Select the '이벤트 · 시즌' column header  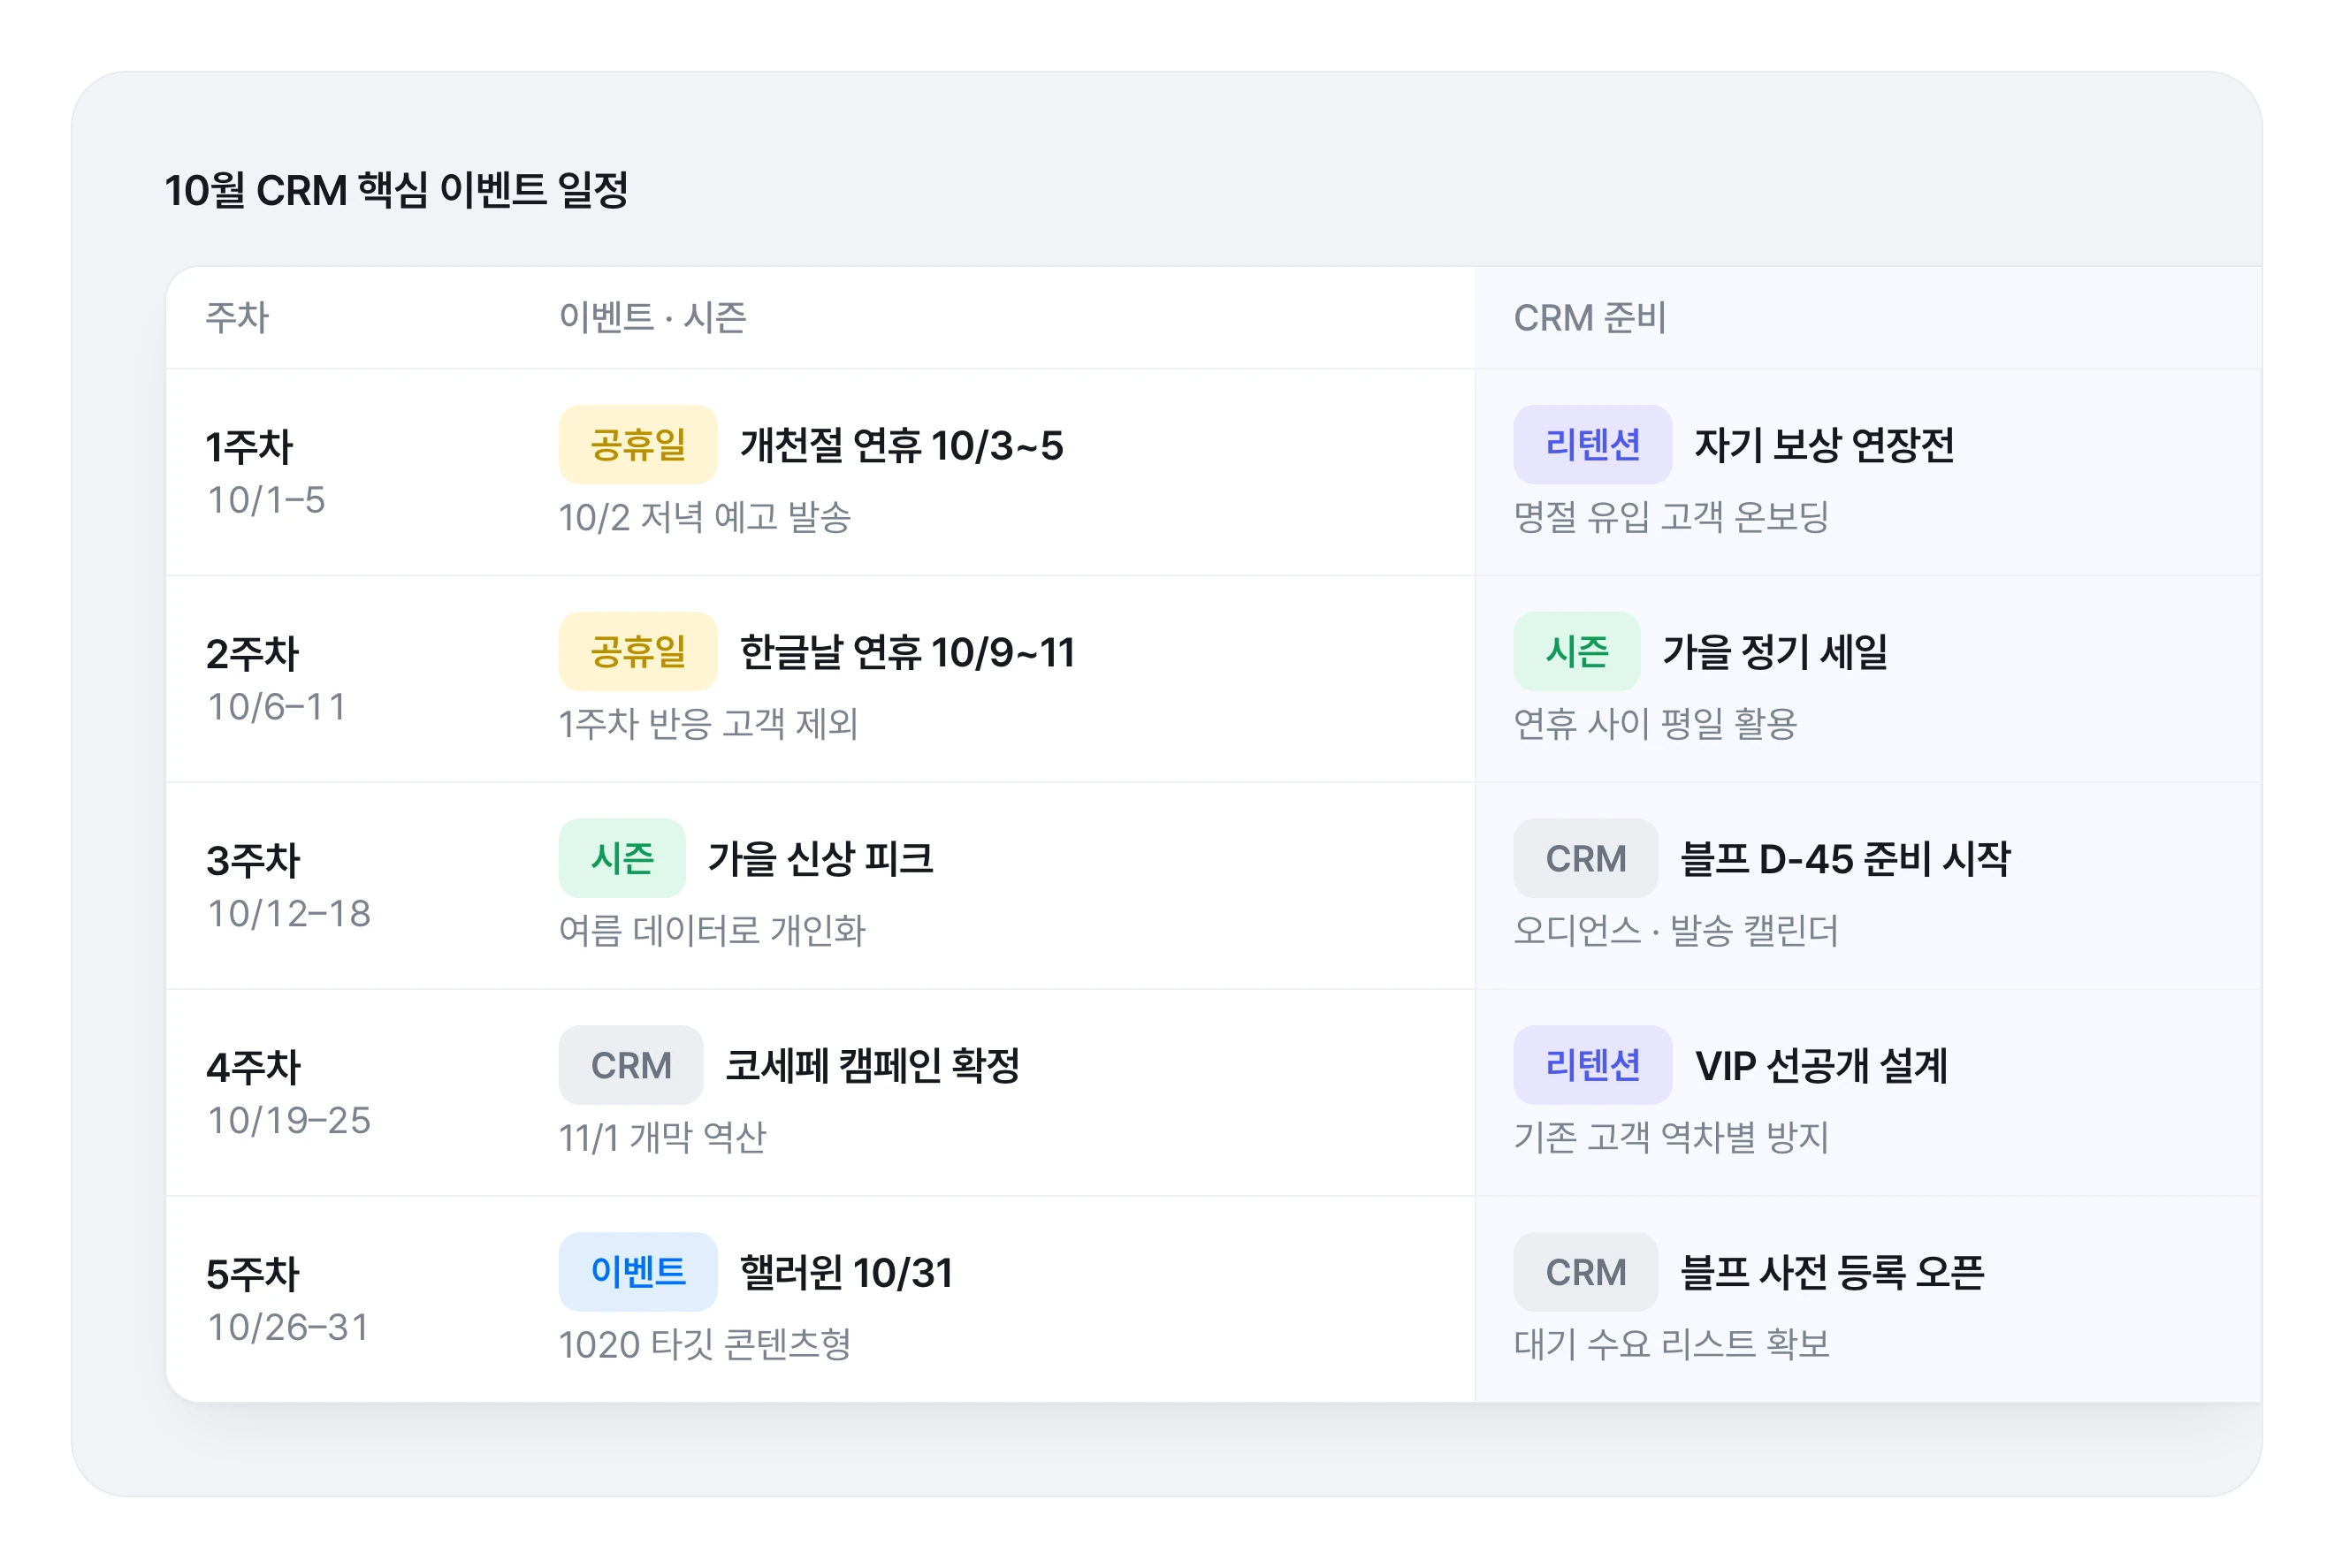[652, 317]
